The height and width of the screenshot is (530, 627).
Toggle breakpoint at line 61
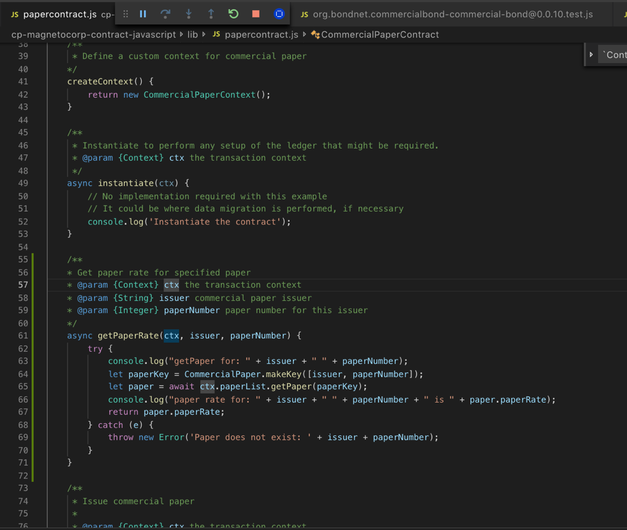[x=8, y=336]
